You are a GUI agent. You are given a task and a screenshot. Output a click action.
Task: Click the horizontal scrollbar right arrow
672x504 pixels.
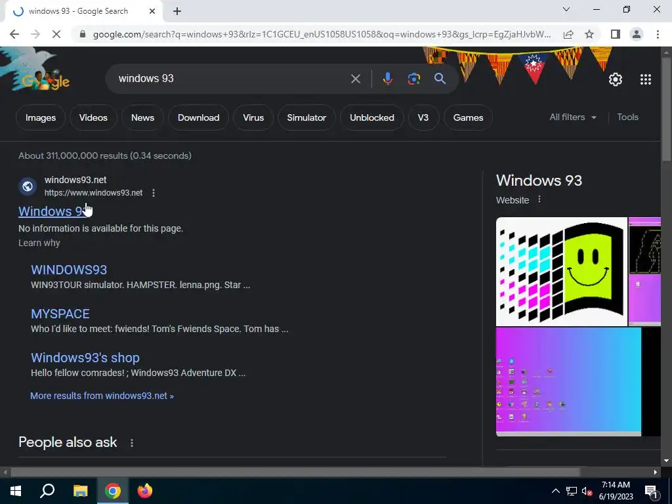[656, 472]
